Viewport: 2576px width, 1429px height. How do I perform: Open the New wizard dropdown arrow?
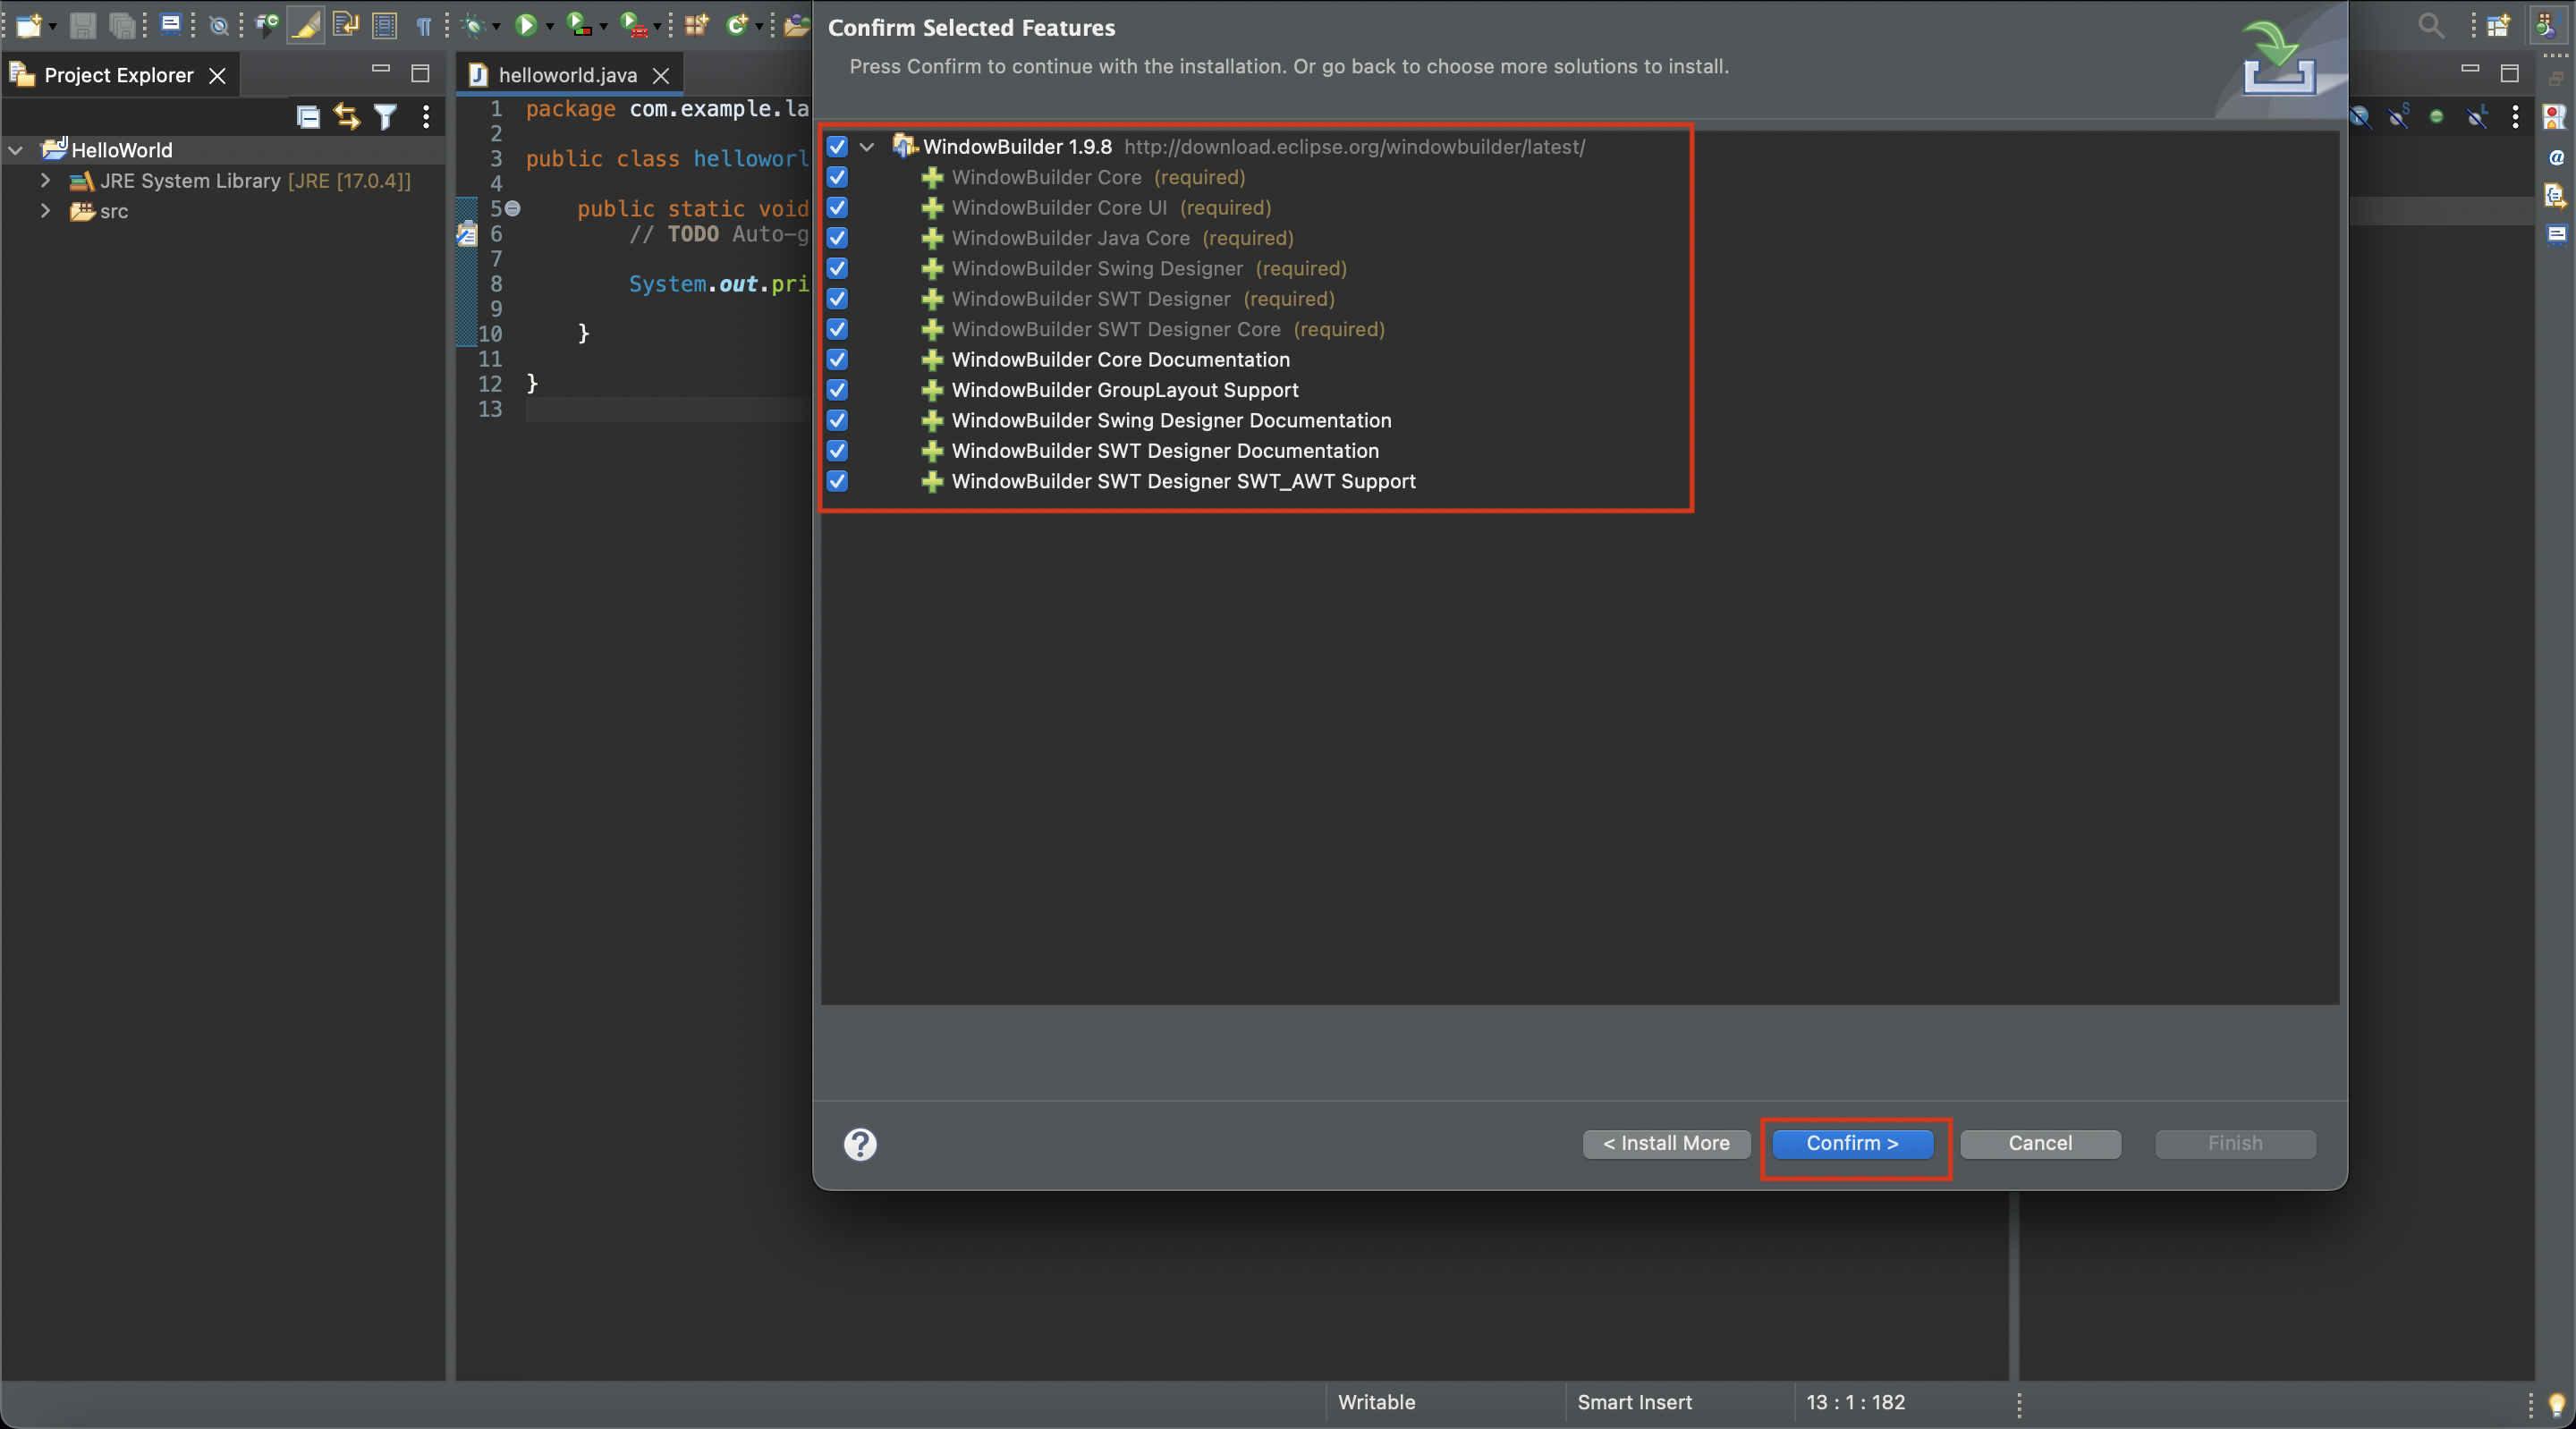53,26
